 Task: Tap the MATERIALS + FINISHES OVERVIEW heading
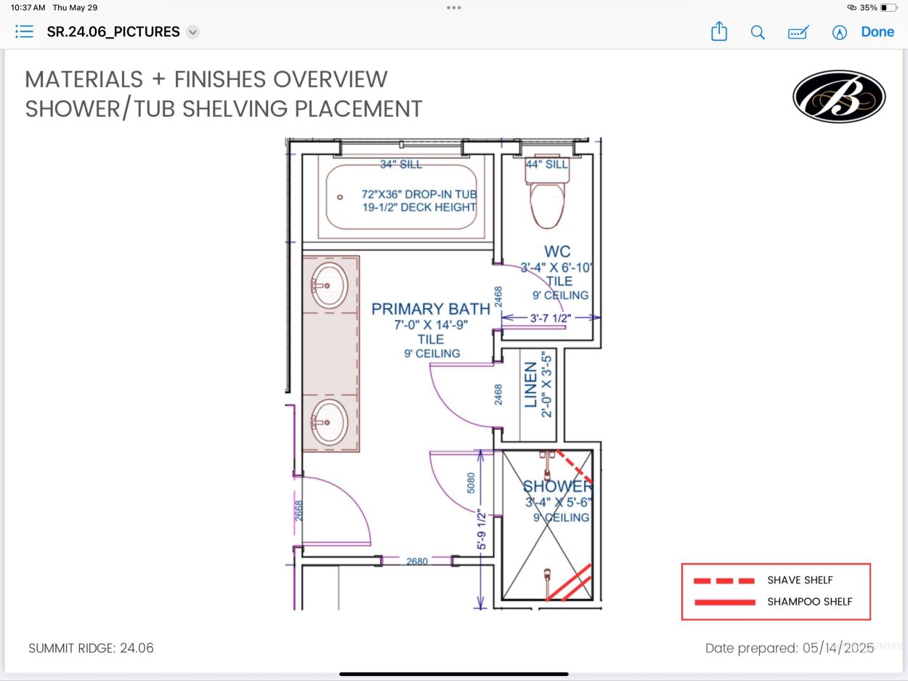[206, 78]
